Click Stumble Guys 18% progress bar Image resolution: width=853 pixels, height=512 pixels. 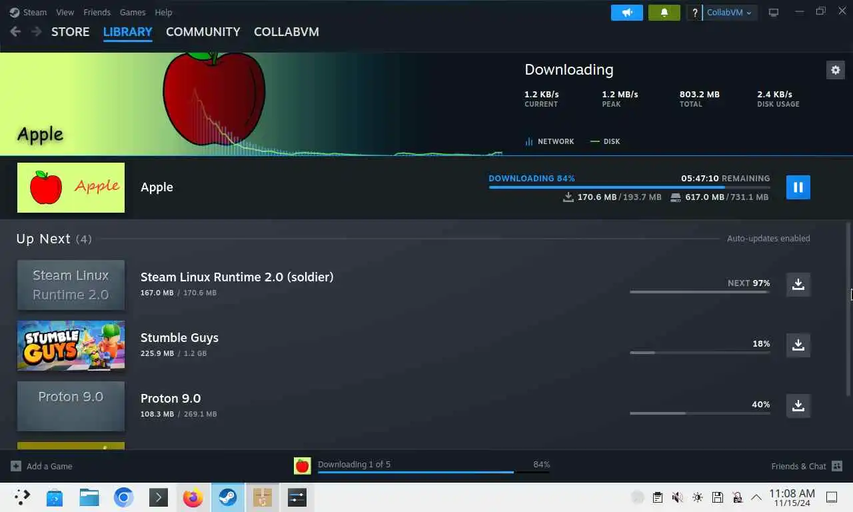(700, 352)
